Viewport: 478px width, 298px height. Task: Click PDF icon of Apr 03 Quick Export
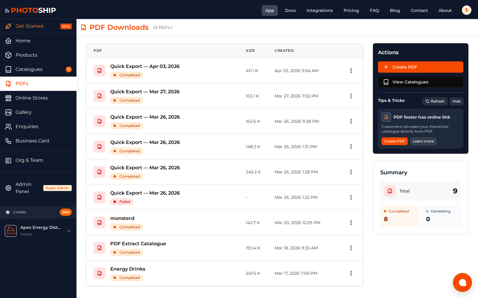coord(99,71)
